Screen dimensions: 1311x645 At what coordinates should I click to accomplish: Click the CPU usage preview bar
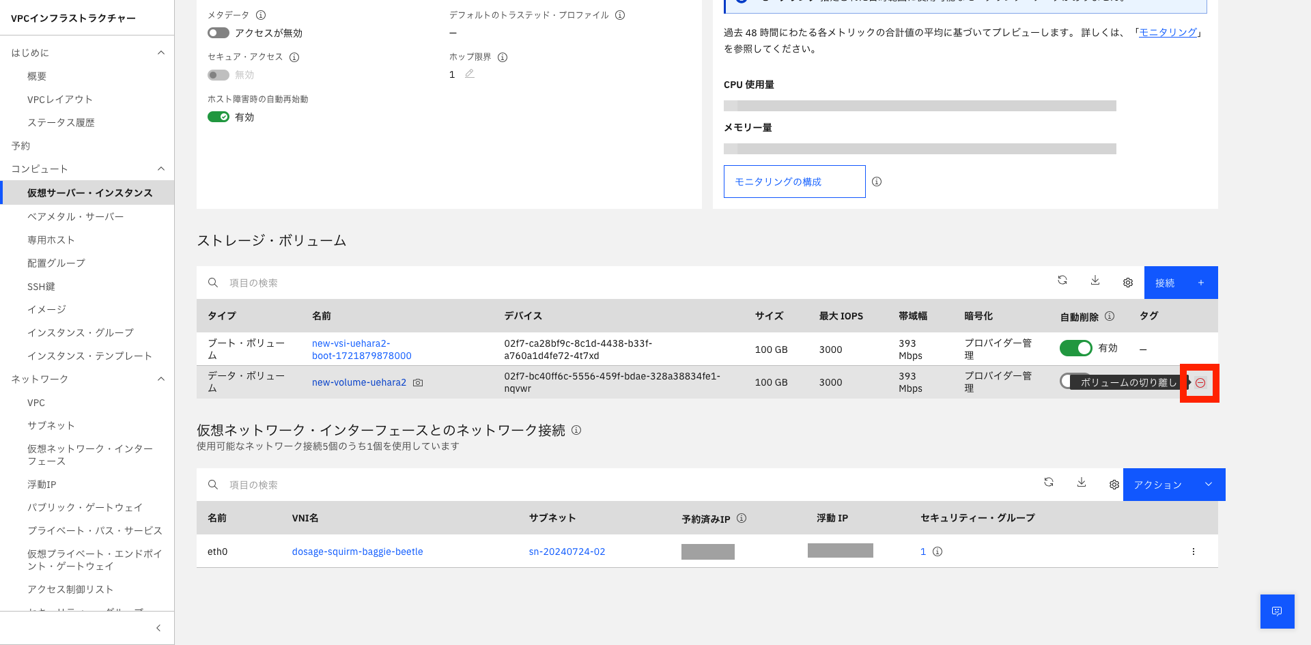tap(920, 105)
